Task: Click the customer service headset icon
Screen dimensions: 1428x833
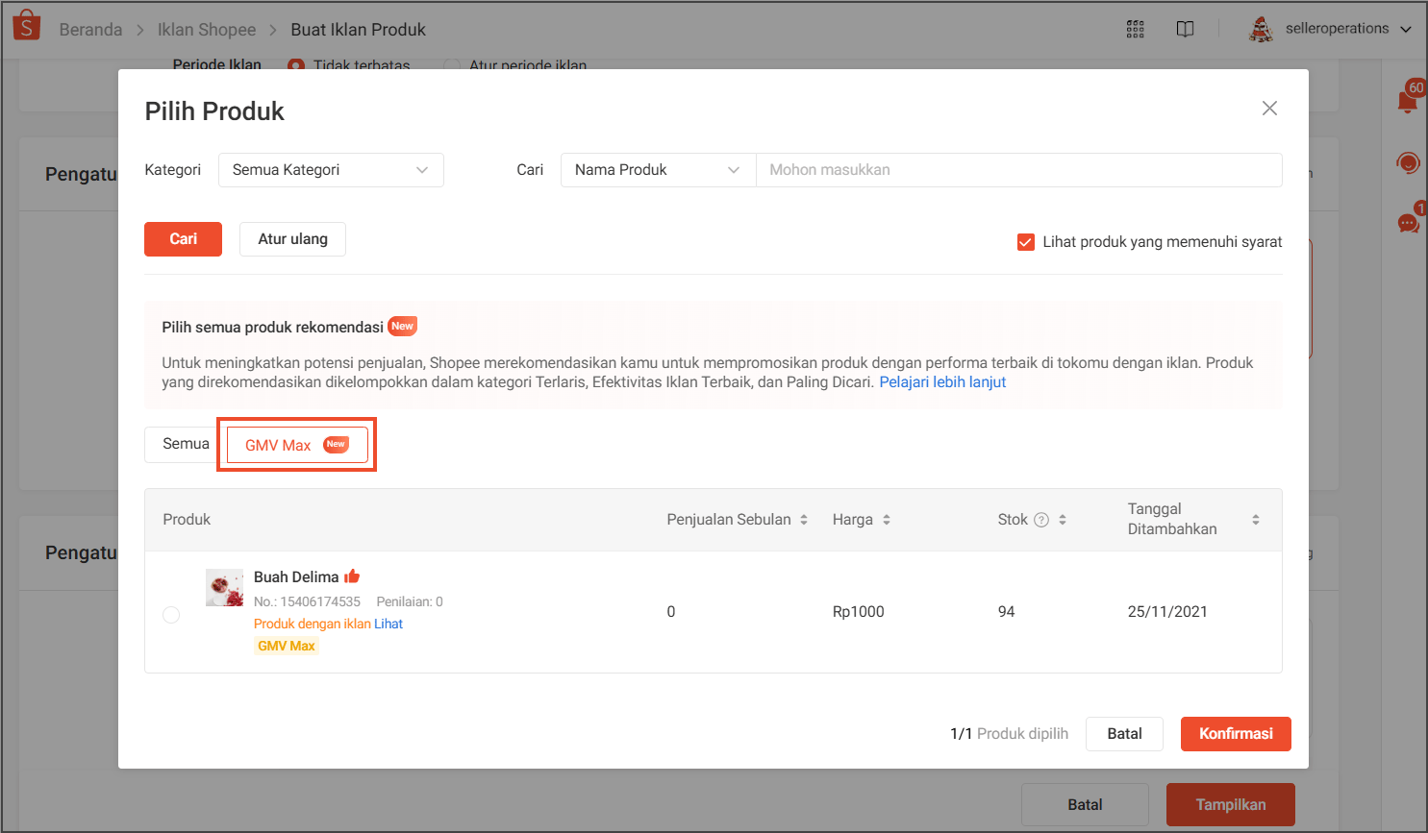Action: pyautogui.click(x=1408, y=162)
